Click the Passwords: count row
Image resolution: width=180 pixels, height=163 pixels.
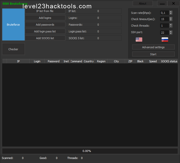click(x=94, y=25)
